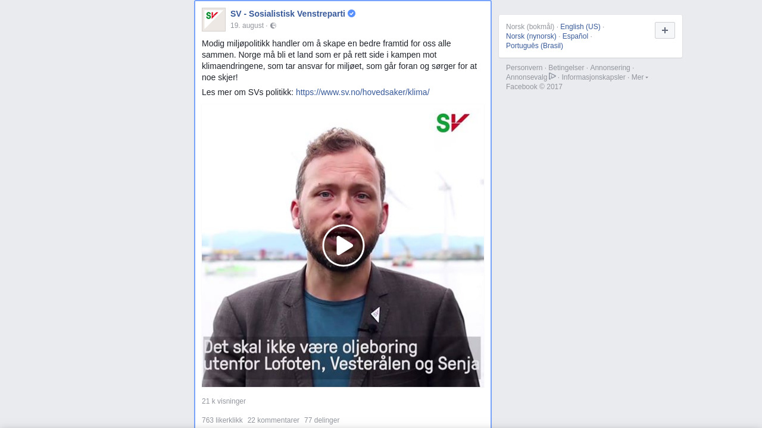
Task: Select Español language
Action: (x=575, y=36)
